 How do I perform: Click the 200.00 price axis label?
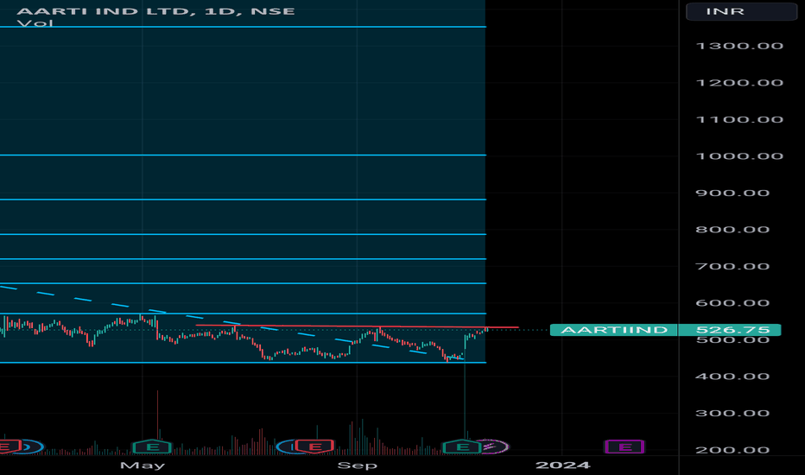pos(732,450)
